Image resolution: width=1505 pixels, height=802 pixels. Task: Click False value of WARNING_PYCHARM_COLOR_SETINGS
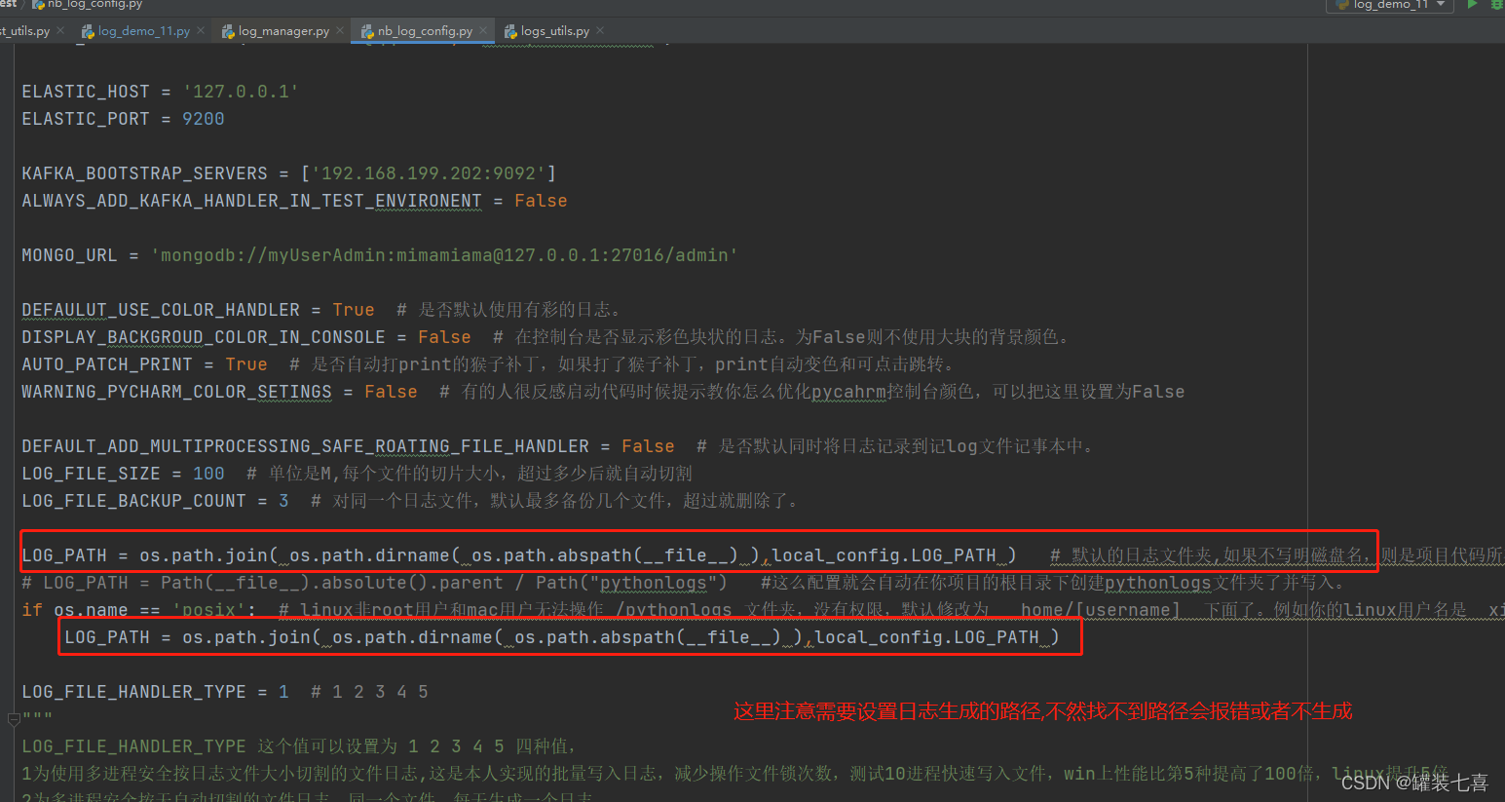pyautogui.click(x=391, y=392)
